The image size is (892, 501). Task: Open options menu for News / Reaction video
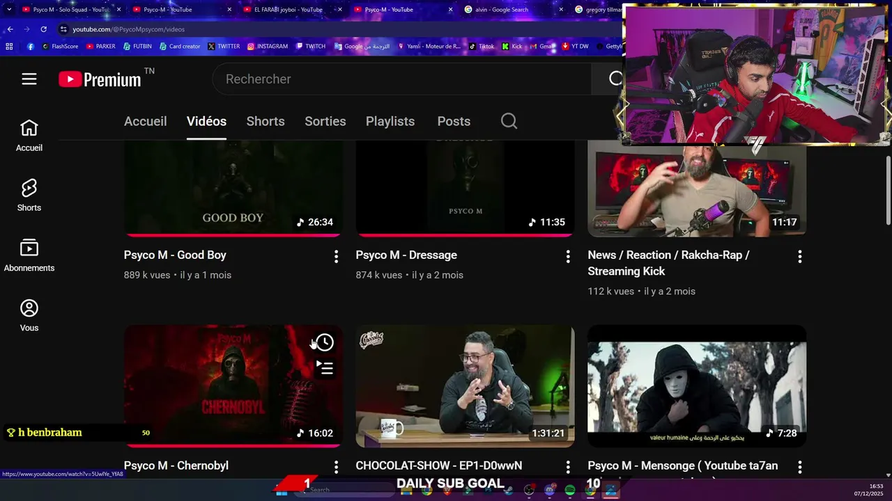click(799, 257)
